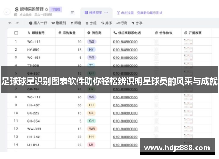Select the WW-333 model cell
Viewport: 219px width, 159px height.
[34, 129]
